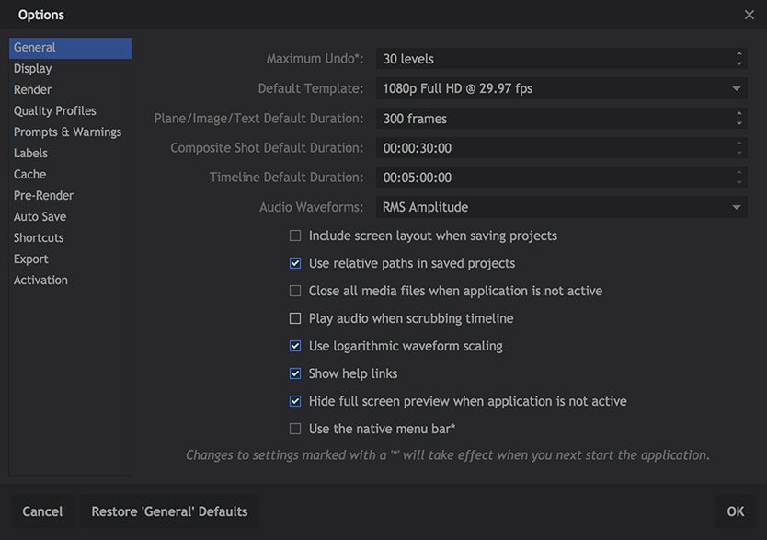Click the Composite Shot Default Duration field
Image resolution: width=767 pixels, height=540 pixels.
click(552, 148)
